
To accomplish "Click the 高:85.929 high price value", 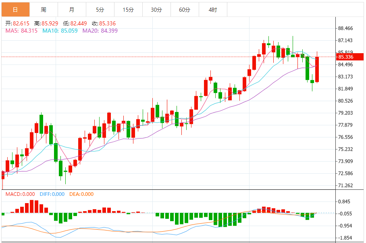I will [x=46, y=24].
